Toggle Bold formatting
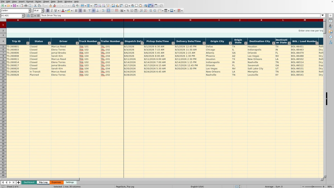Viewport: 334px width, 188px height. (x=48, y=11)
